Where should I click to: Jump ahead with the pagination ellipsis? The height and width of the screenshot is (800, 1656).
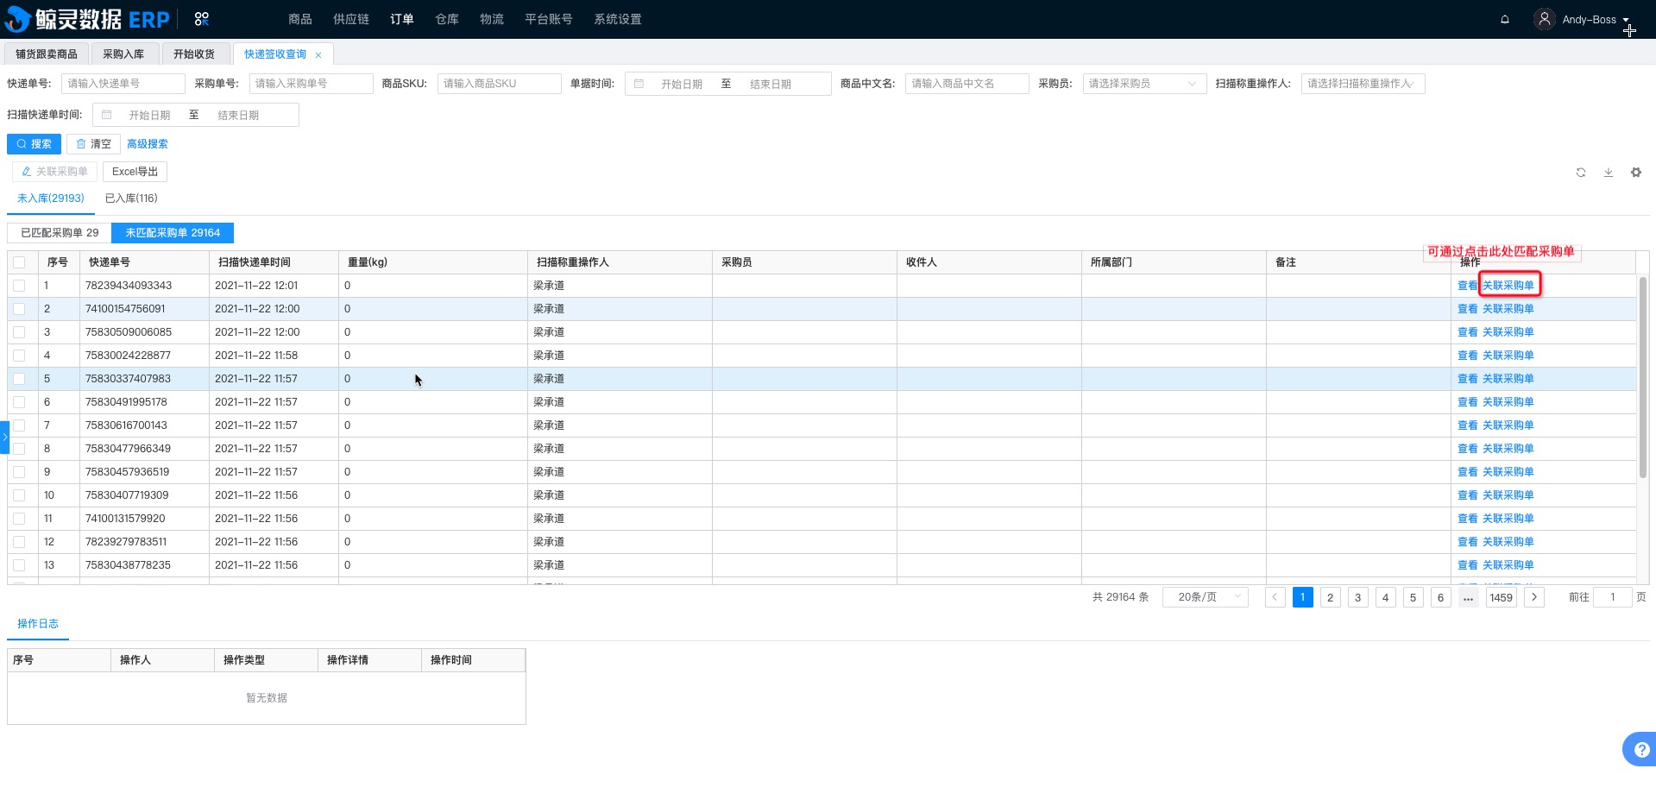coord(1468,597)
